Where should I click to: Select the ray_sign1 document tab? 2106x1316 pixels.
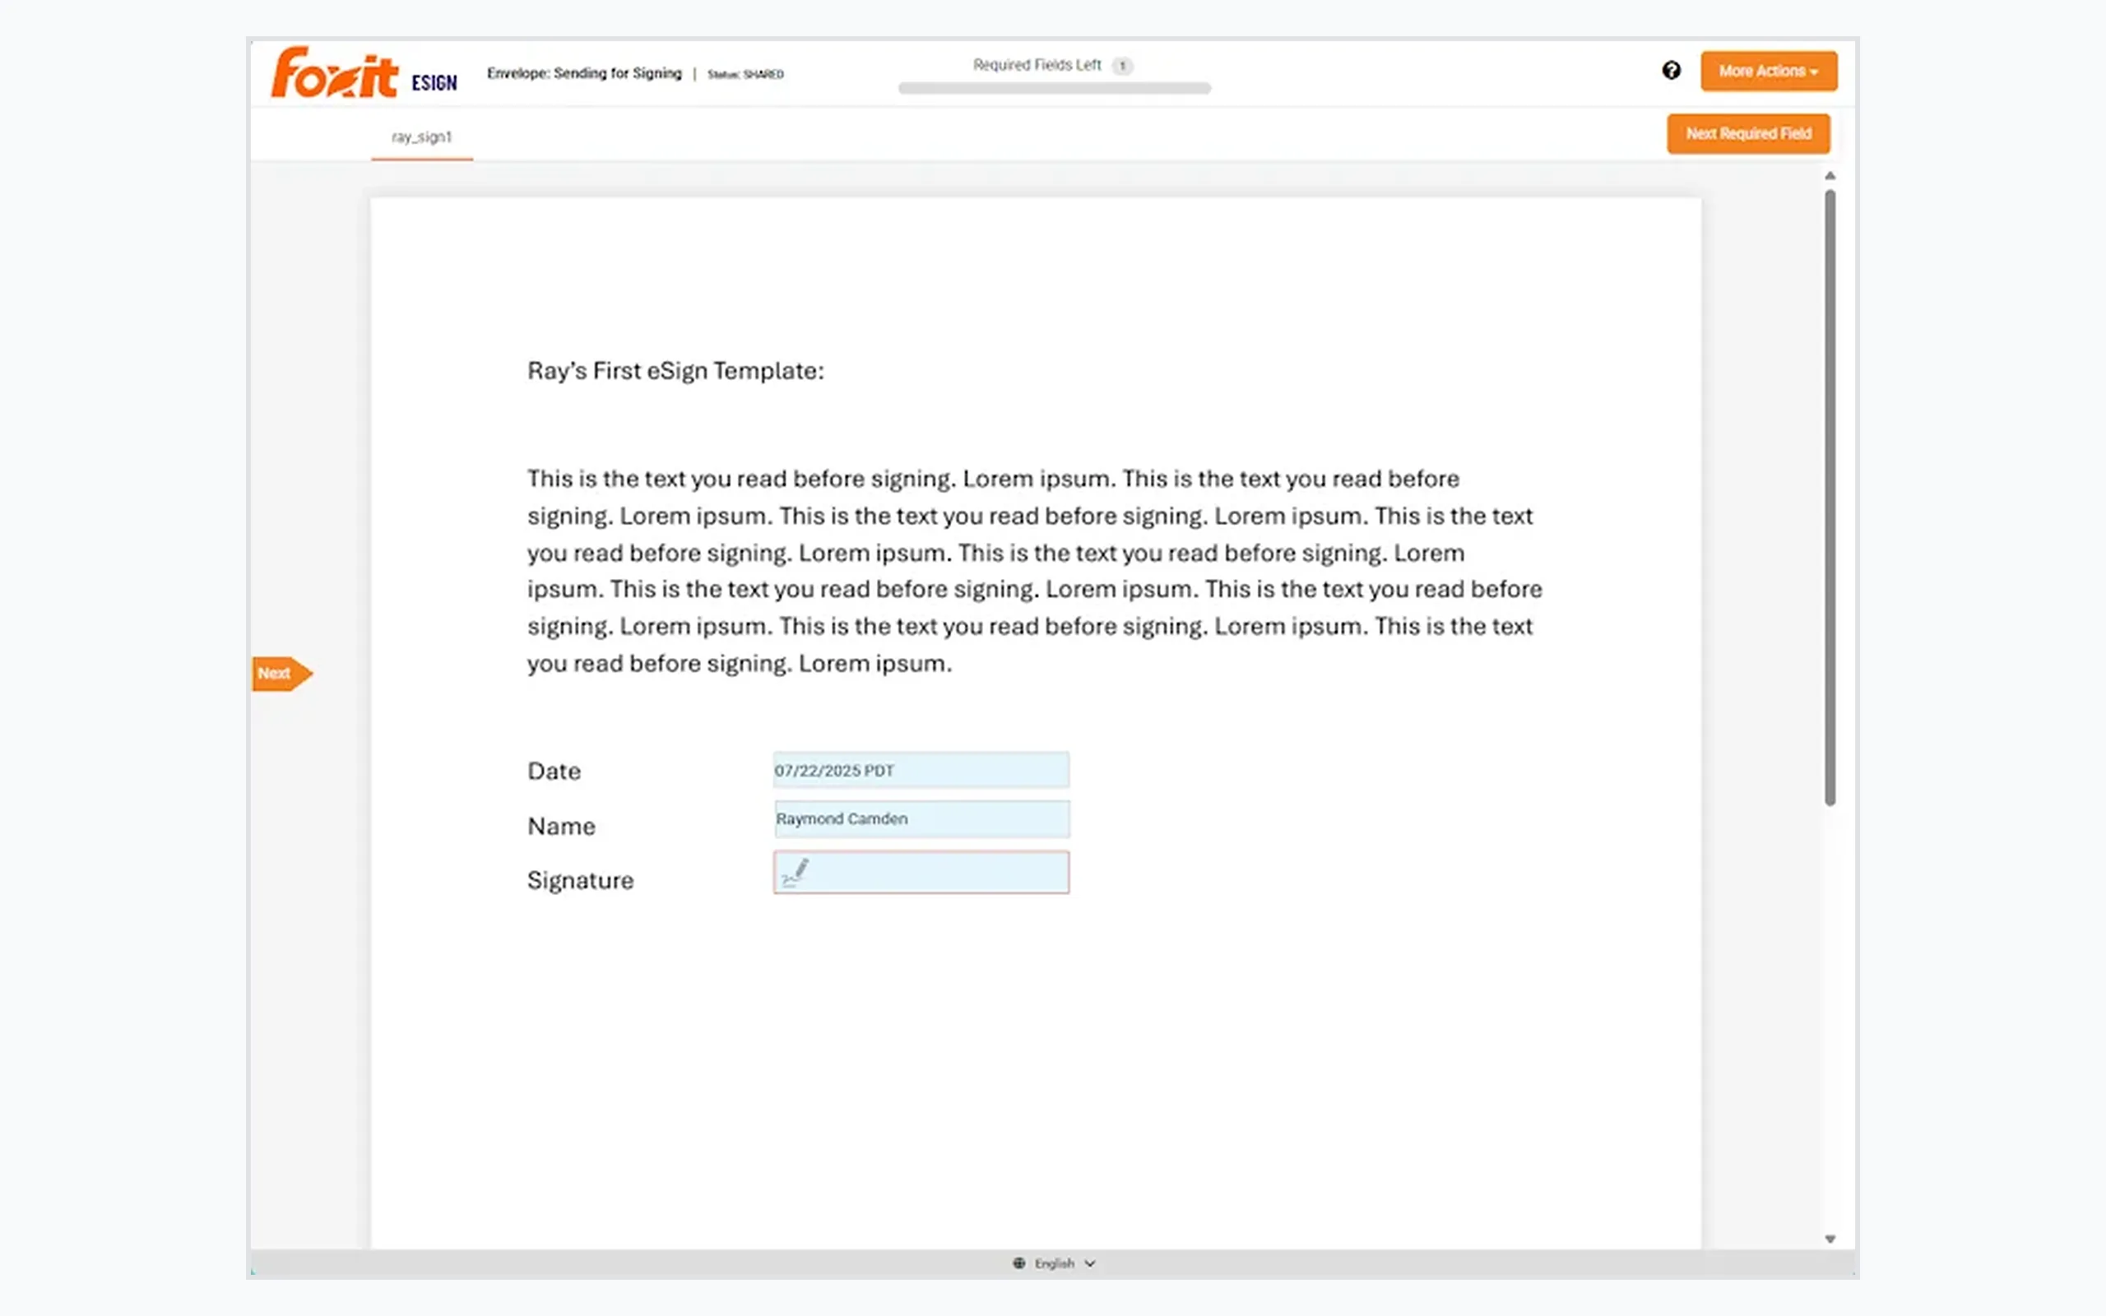pyautogui.click(x=422, y=137)
